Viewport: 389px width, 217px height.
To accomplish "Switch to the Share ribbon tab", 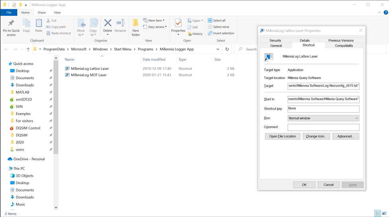I will pyautogui.click(x=42, y=12).
